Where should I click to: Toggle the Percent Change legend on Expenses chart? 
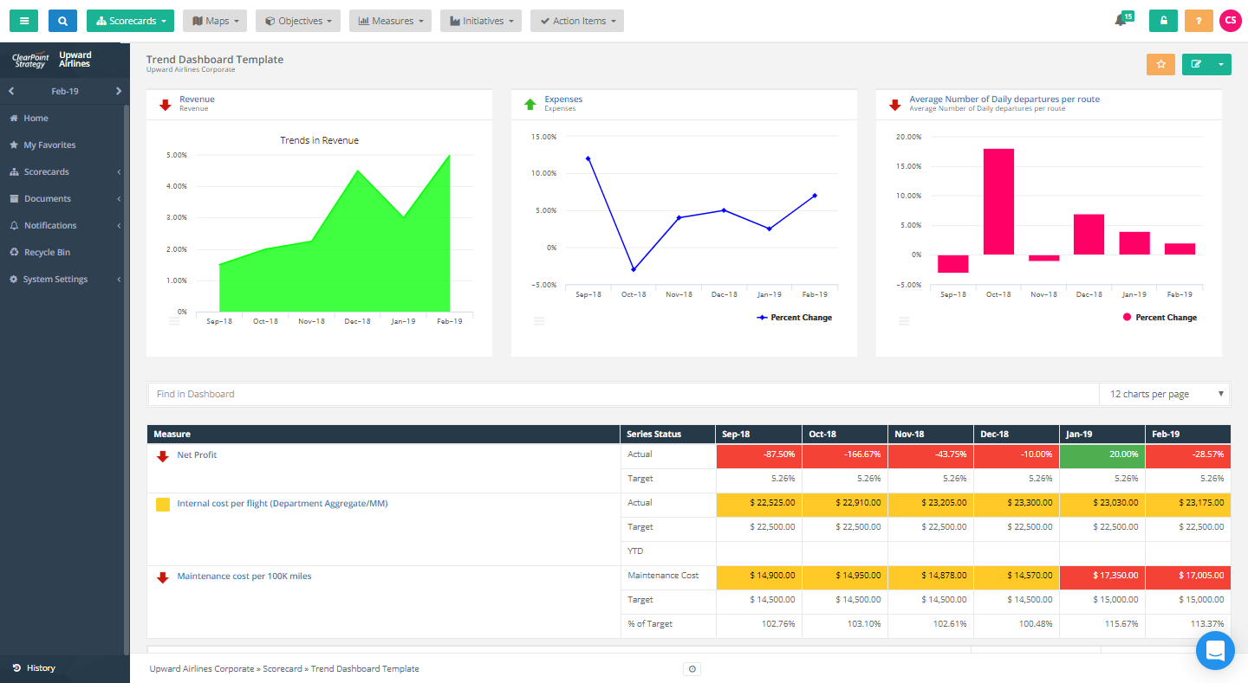click(x=794, y=317)
